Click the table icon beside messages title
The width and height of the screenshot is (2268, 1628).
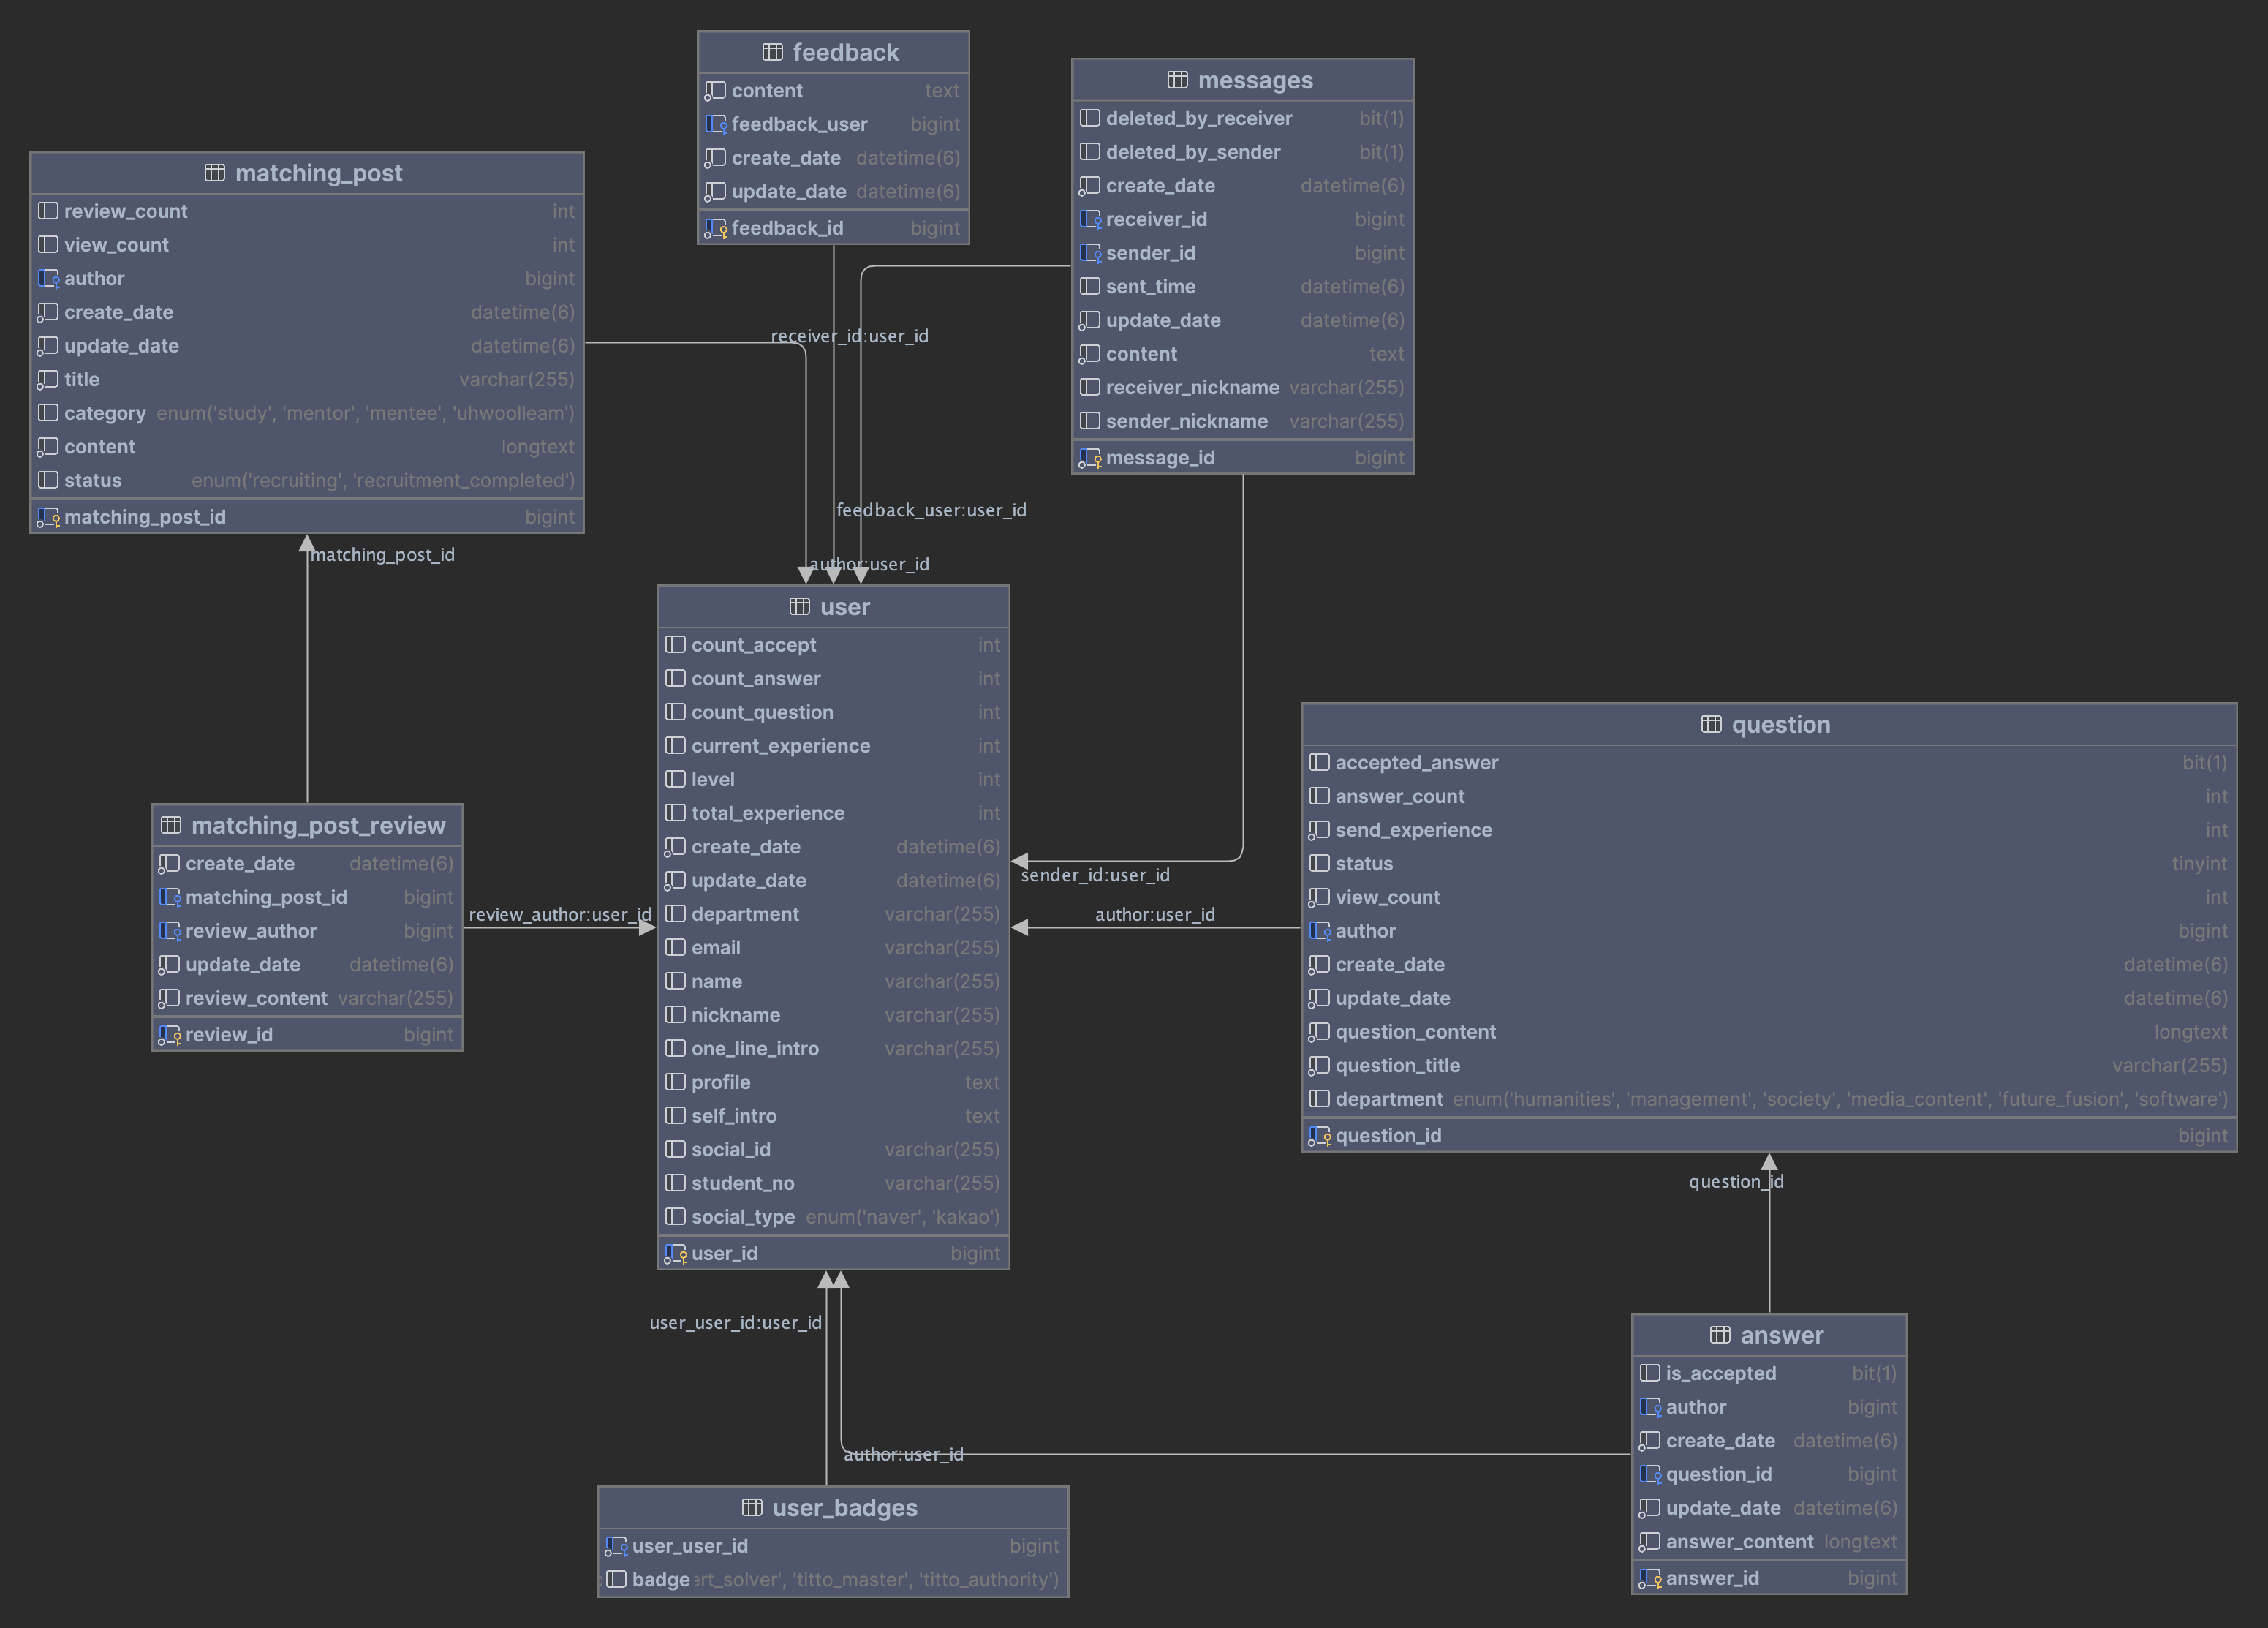coord(1177,80)
